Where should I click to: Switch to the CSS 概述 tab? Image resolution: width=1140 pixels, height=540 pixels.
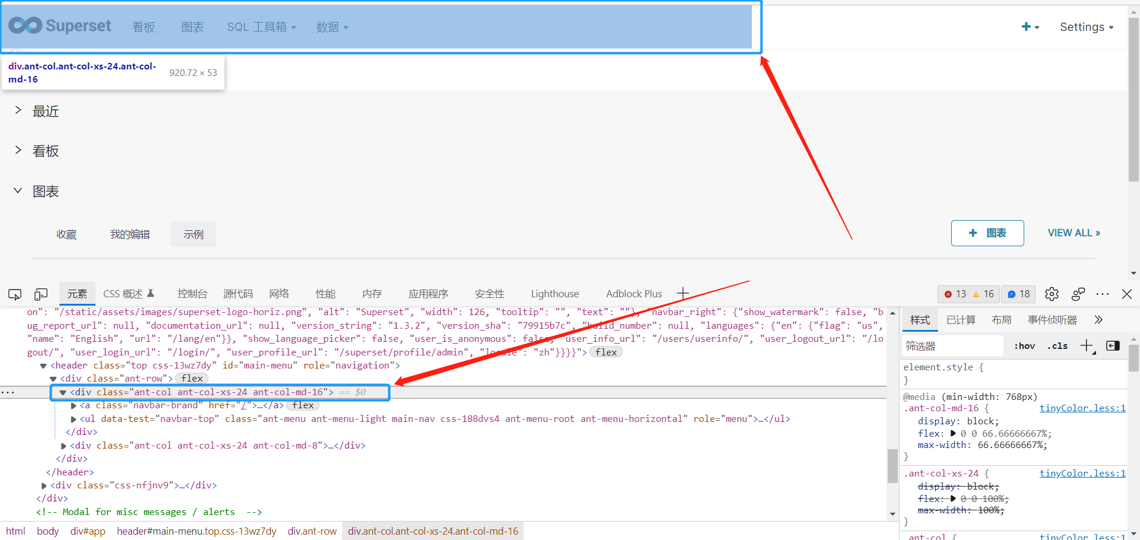128,294
